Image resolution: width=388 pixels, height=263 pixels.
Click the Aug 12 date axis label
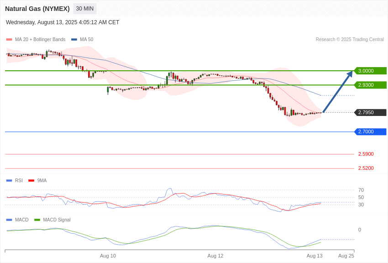click(215, 256)
